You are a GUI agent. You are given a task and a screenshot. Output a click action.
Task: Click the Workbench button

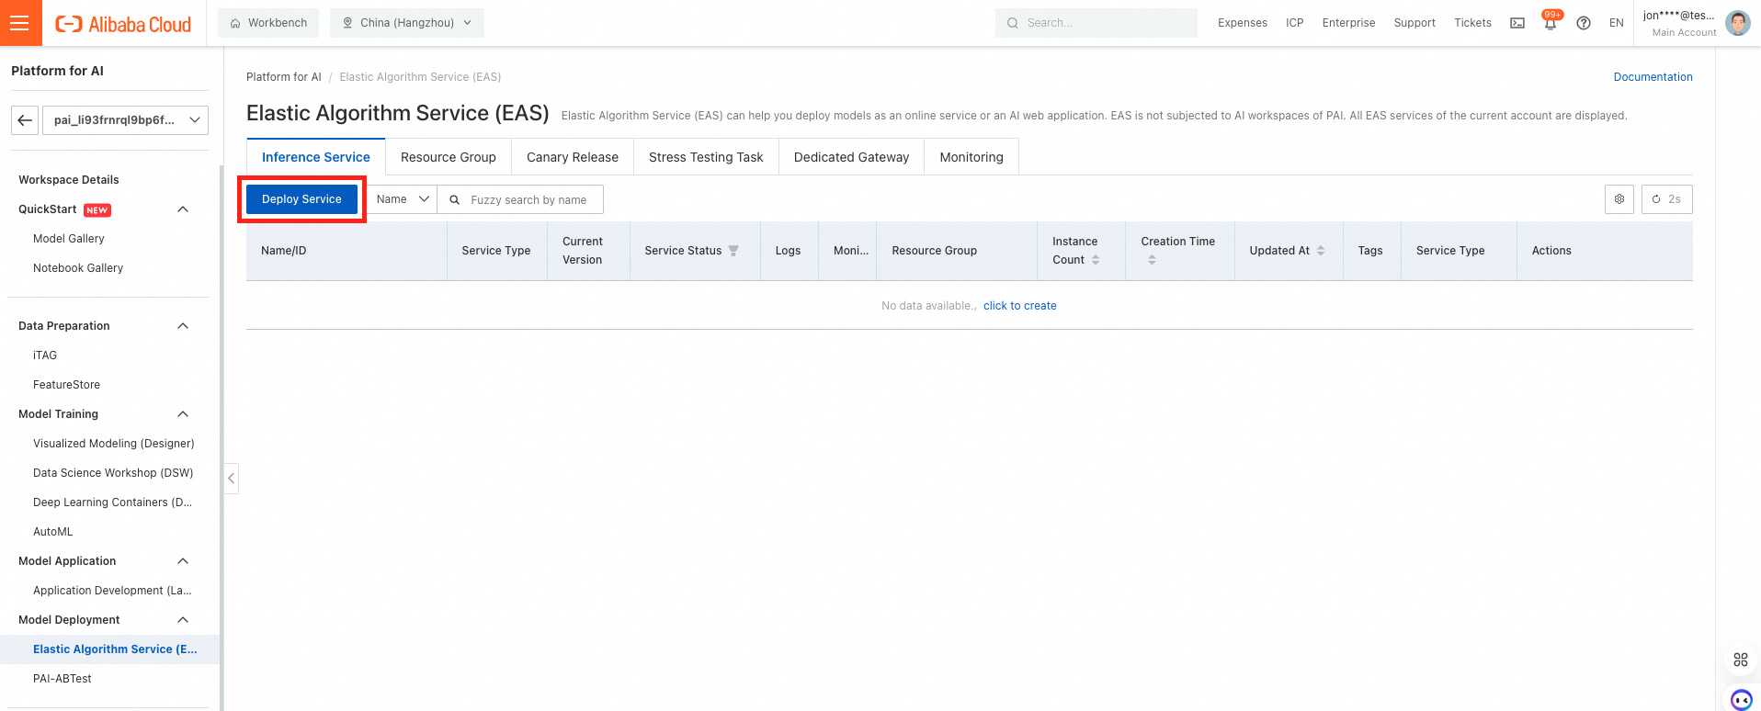pos(268,23)
